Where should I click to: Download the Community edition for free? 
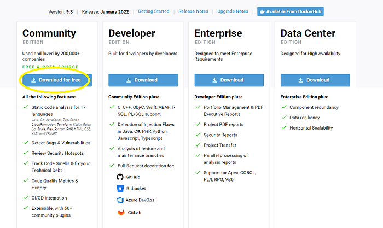(57, 80)
